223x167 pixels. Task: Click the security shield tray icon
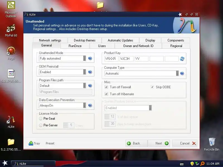point(192,164)
